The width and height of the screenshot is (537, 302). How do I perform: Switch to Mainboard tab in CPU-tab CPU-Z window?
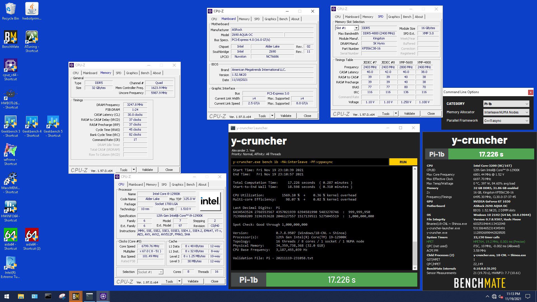(136, 185)
